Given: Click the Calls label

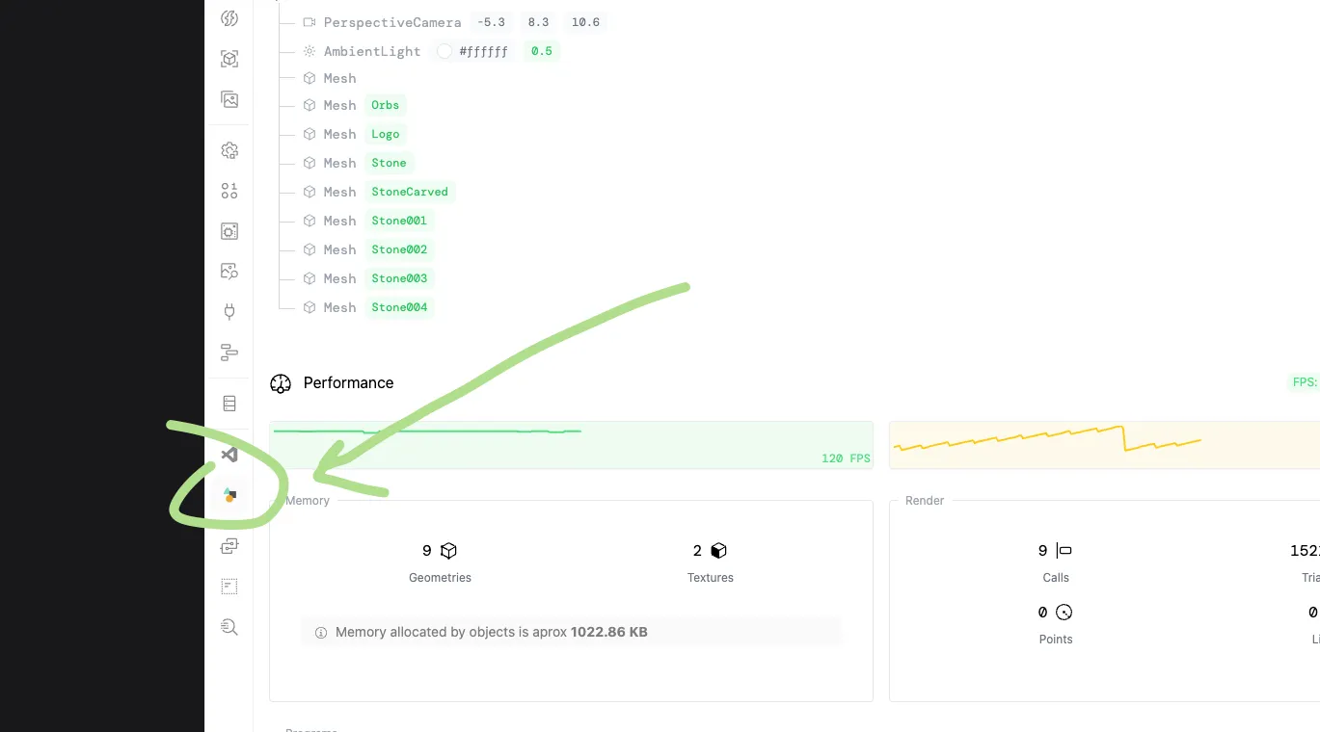Looking at the screenshot, I should [1056, 578].
